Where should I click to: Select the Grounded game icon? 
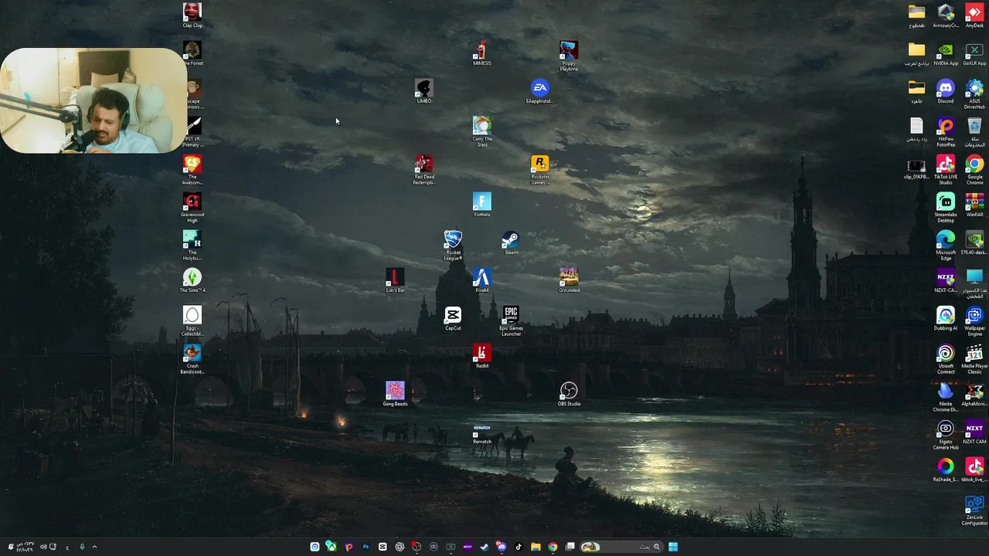click(x=569, y=280)
